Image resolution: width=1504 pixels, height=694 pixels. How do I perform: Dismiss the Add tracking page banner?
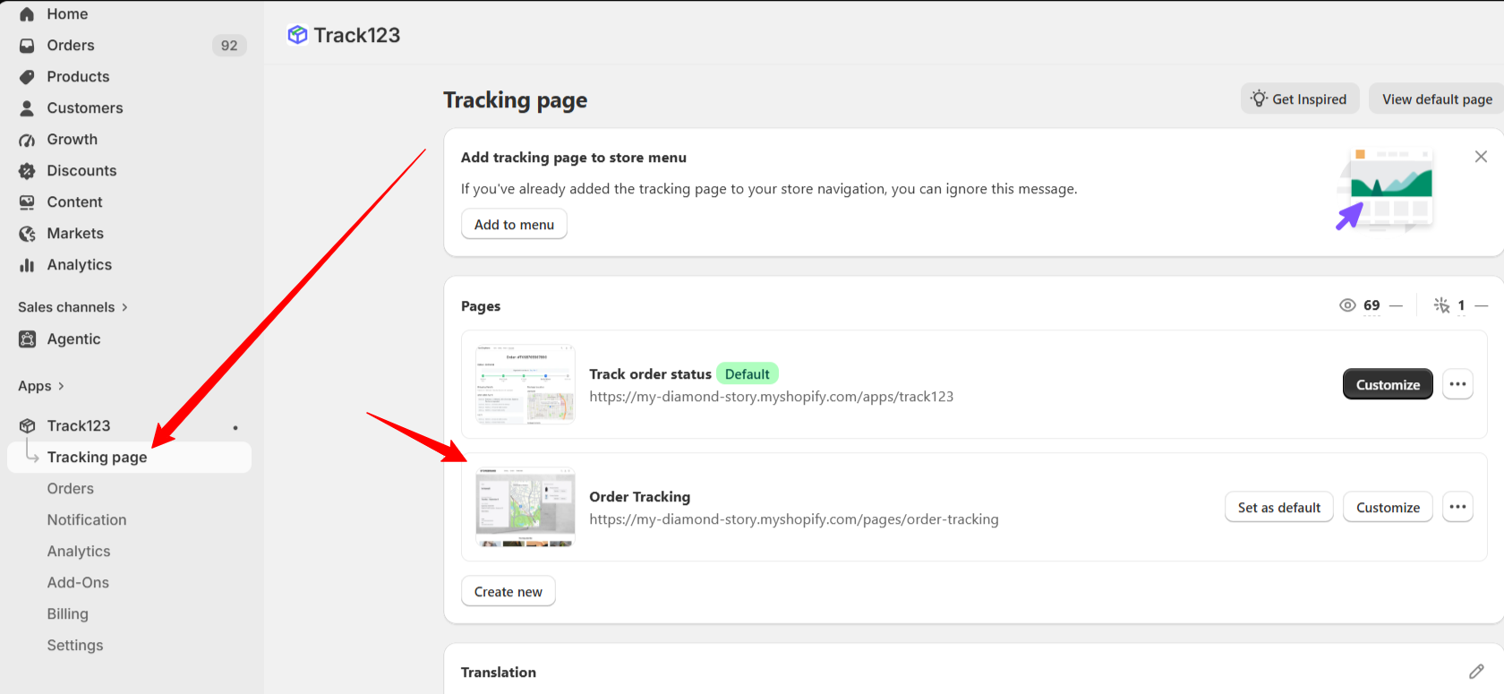click(x=1481, y=157)
